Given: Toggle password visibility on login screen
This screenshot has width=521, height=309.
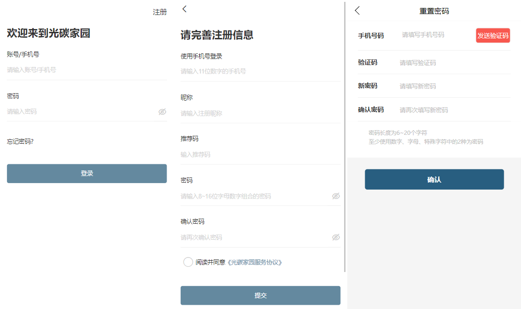Looking at the screenshot, I should click(162, 111).
